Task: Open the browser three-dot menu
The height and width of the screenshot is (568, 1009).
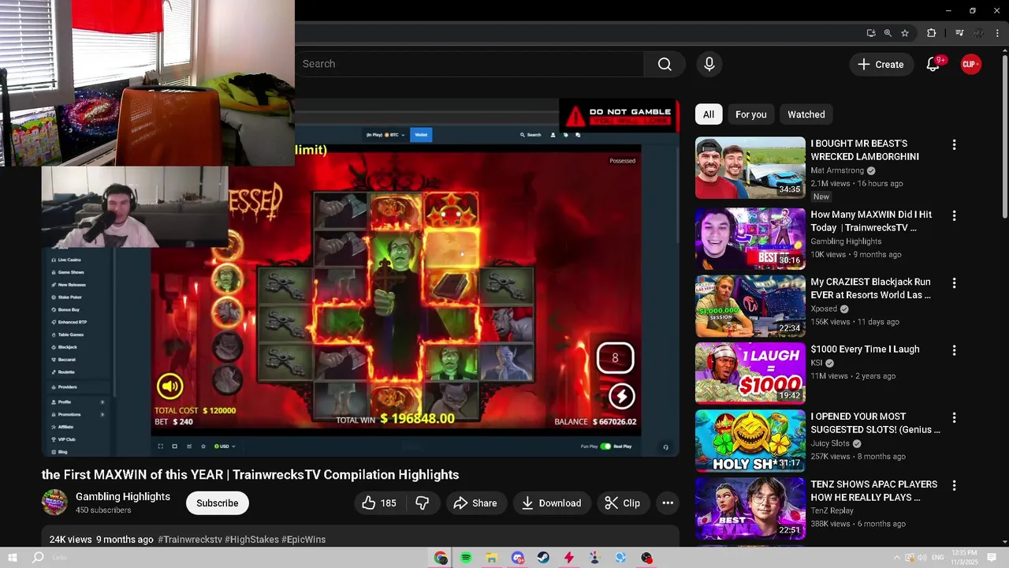Action: click(997, 33)
